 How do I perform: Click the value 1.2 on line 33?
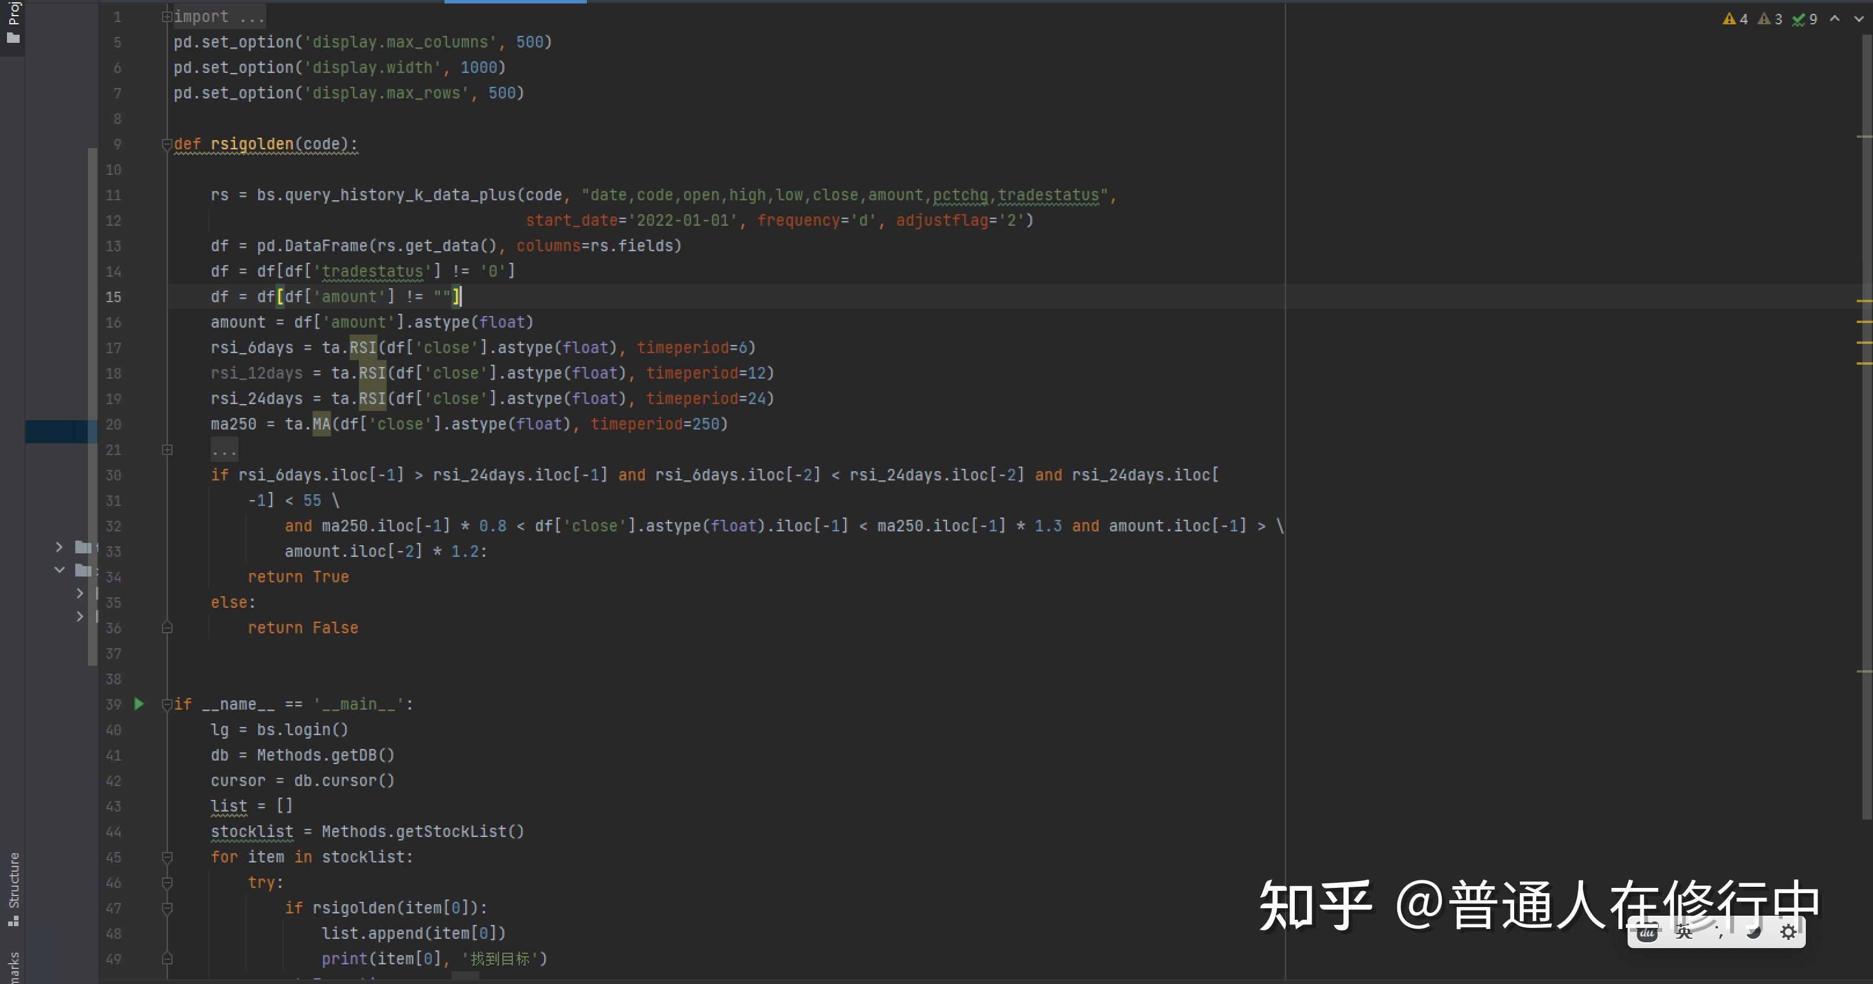(465, 551)
